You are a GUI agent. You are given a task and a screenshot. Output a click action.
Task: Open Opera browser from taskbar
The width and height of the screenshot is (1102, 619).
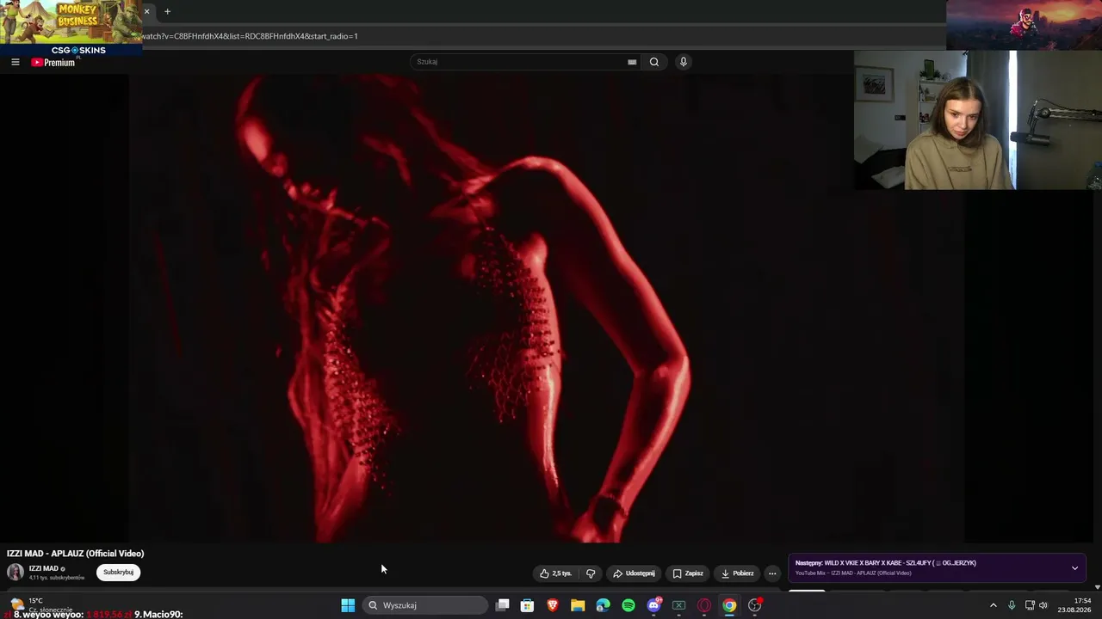[x=704, y=605]
